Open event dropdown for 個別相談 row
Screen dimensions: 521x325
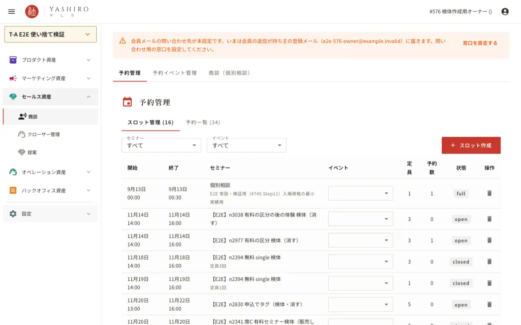361,193
